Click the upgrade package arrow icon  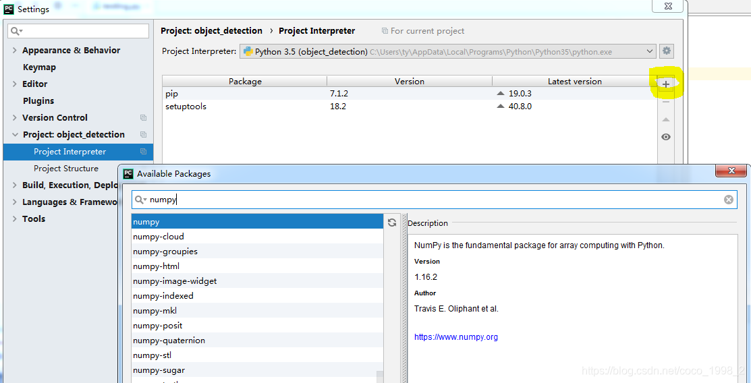[x=666, y=120]
